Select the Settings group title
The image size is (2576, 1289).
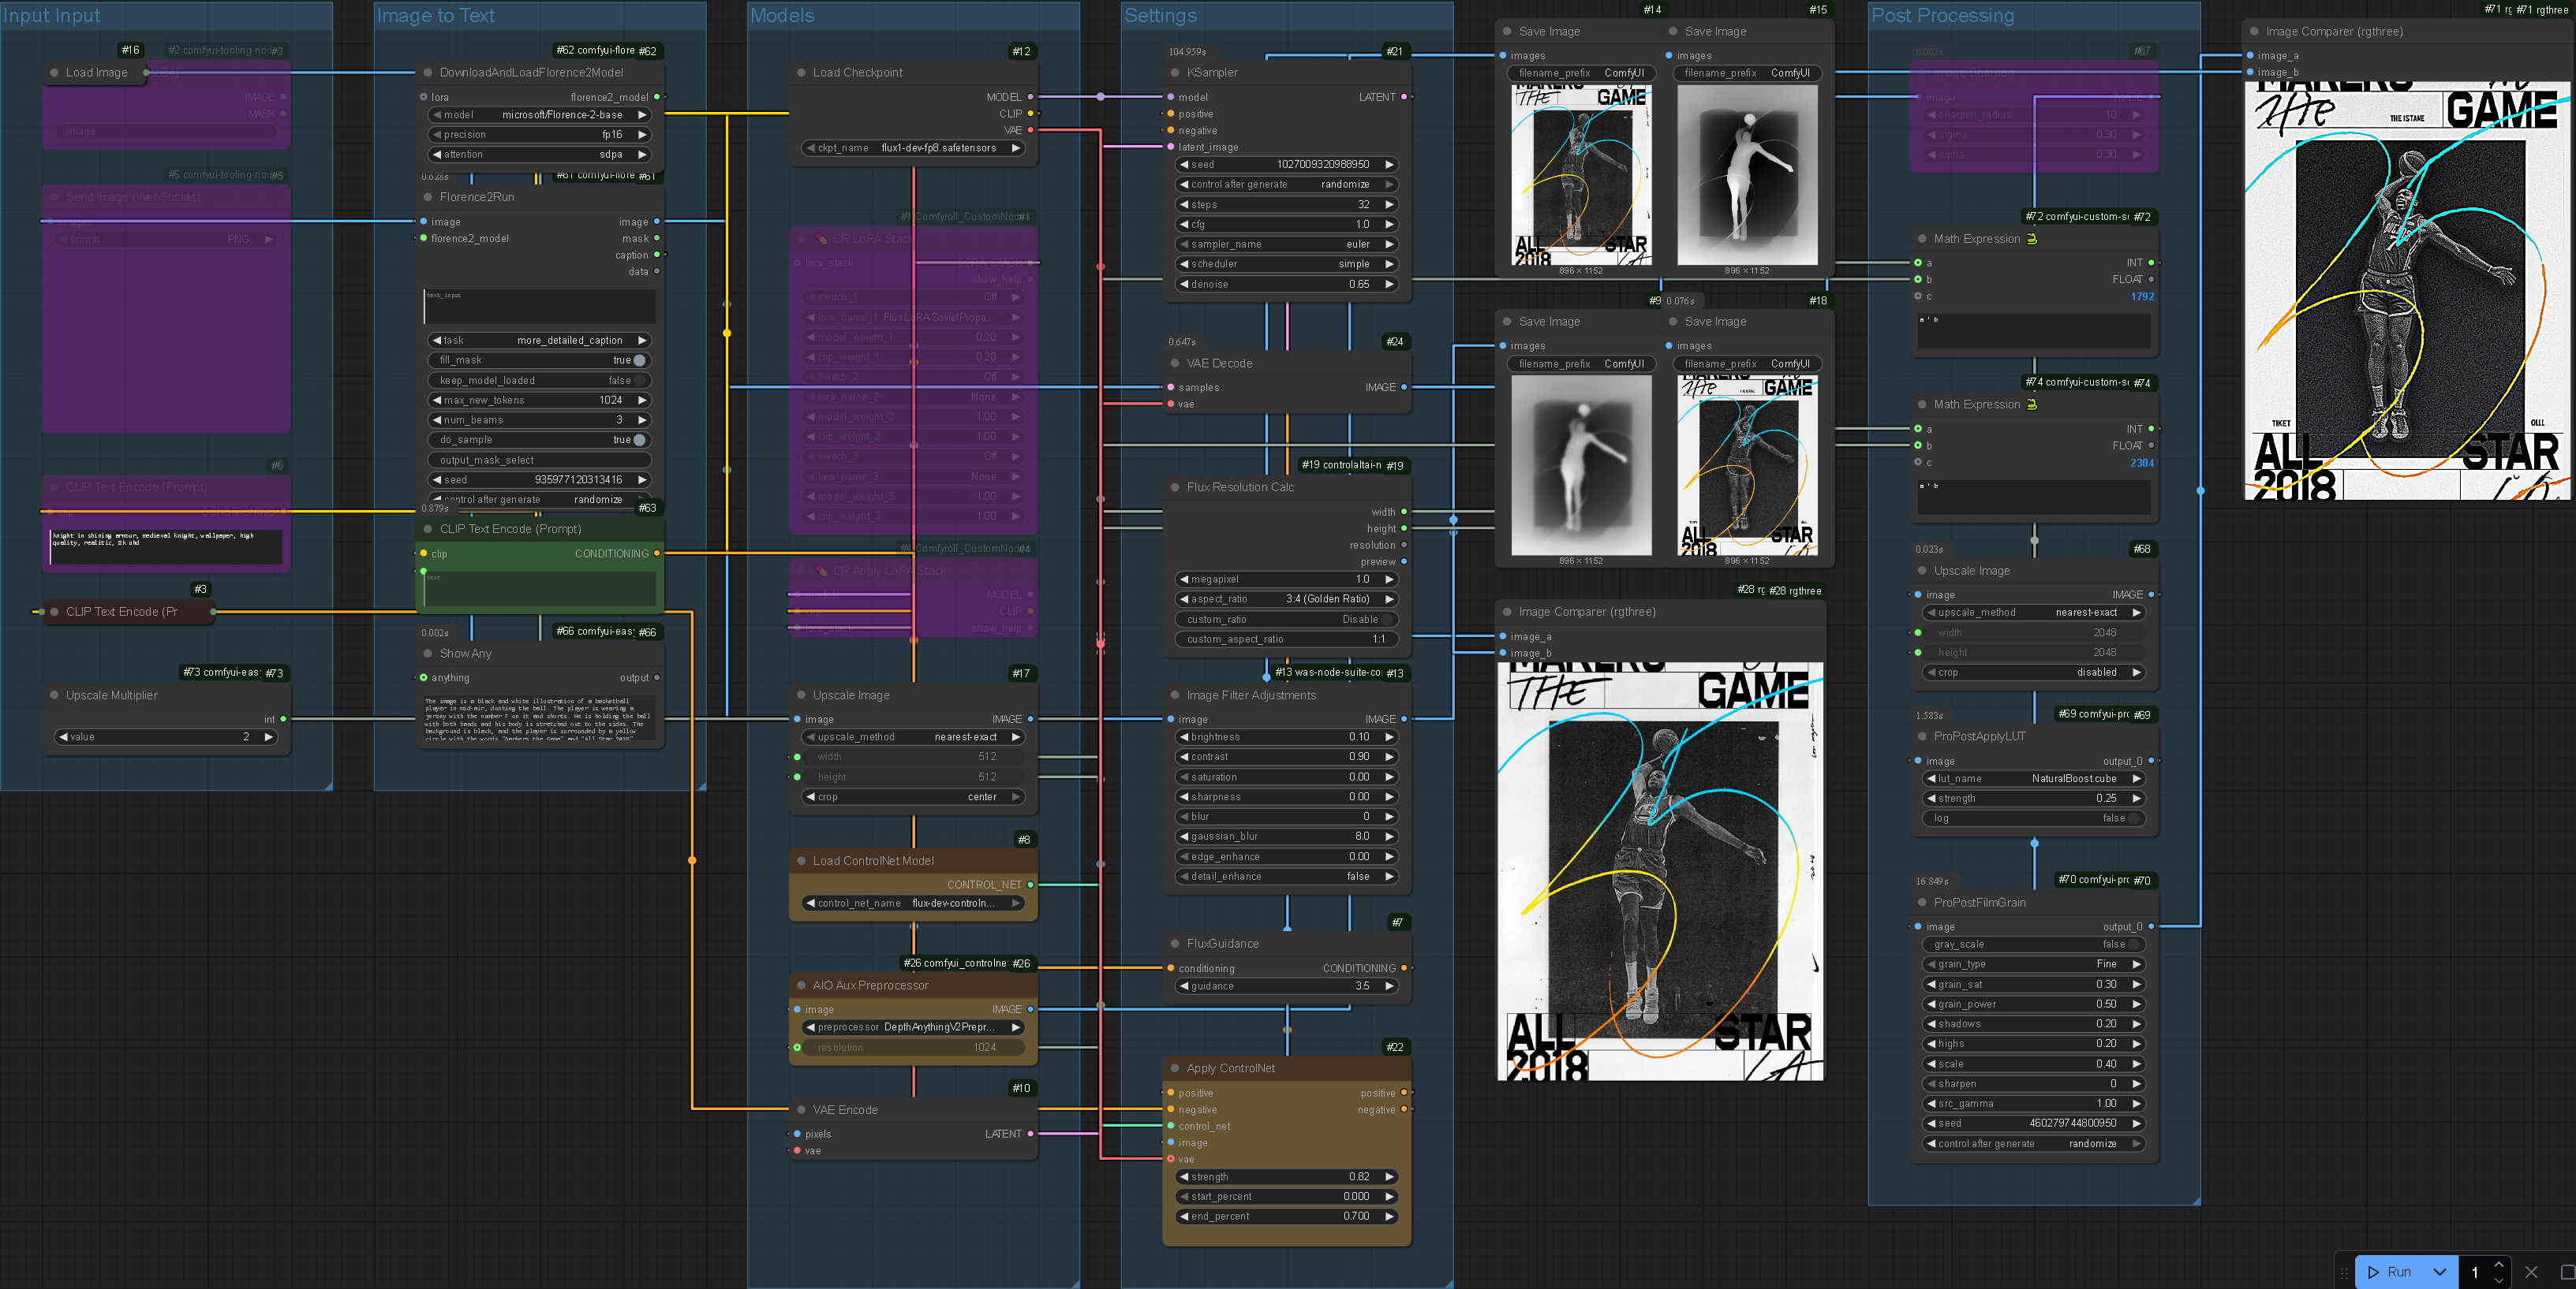(x=1160, y=16)
